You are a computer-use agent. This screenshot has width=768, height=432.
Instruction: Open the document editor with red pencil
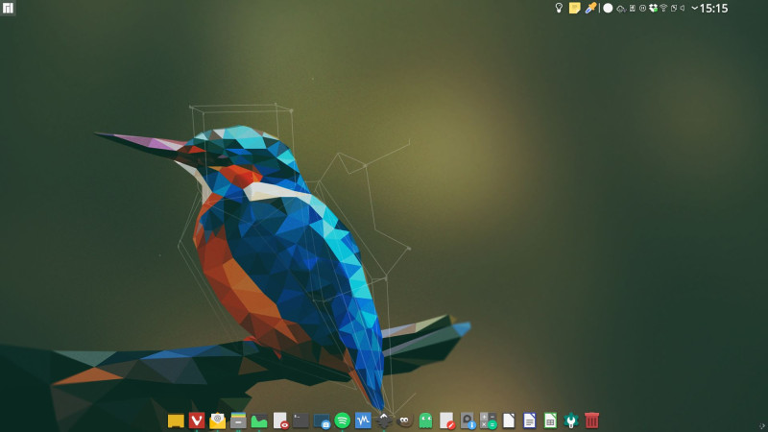[x=446, y=420]
